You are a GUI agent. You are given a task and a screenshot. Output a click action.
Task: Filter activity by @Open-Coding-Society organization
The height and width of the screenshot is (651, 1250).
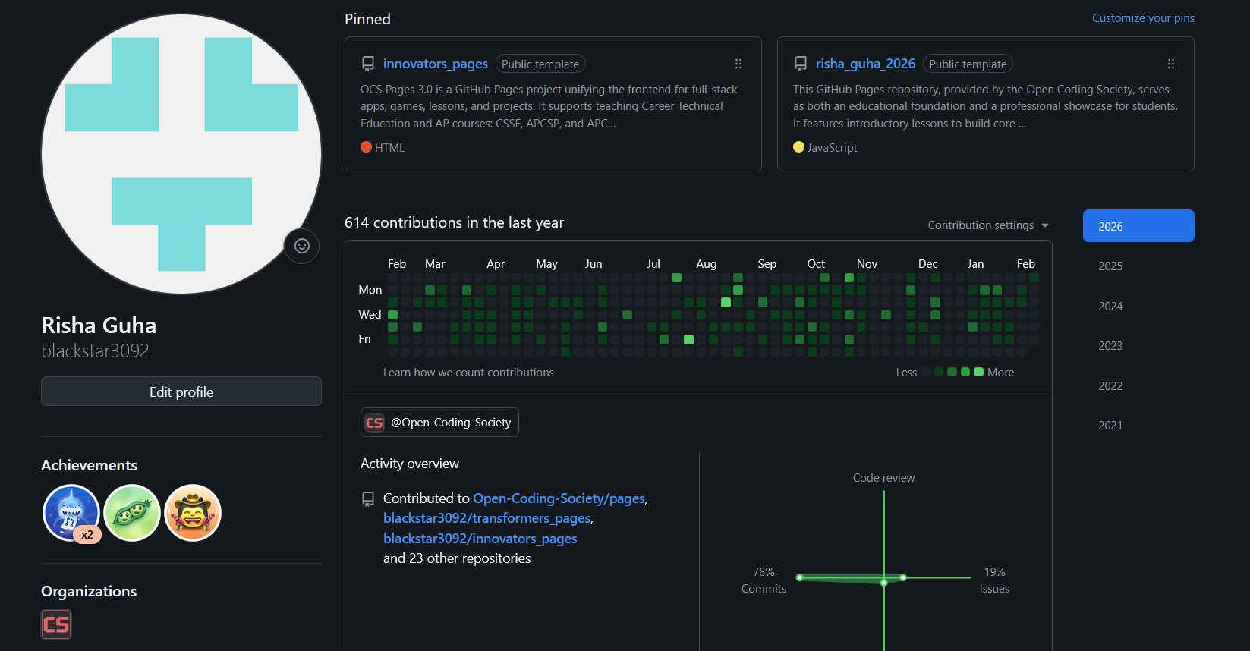(x=439, y=423)
